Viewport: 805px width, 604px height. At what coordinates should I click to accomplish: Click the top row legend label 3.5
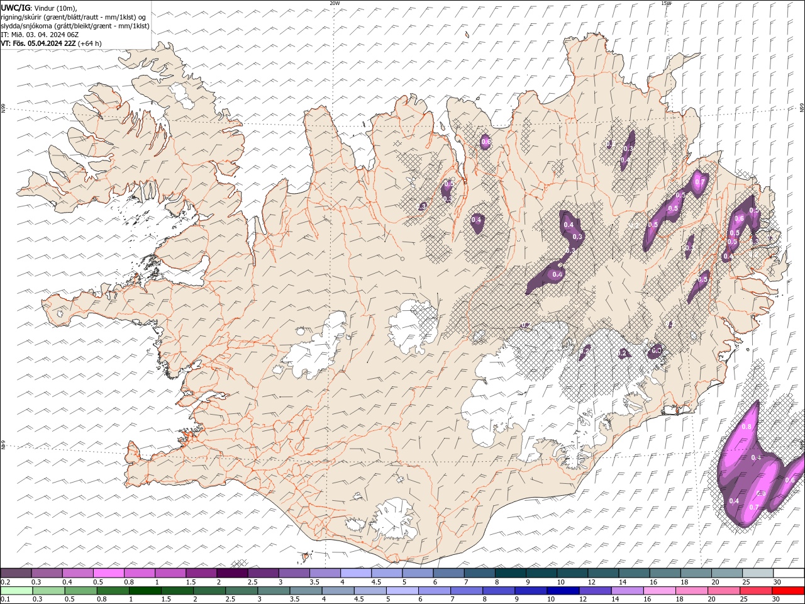314,582
